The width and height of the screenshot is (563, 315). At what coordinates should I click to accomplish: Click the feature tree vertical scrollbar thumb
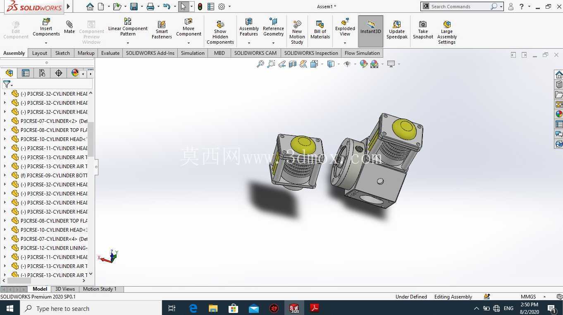pos(91,139)
